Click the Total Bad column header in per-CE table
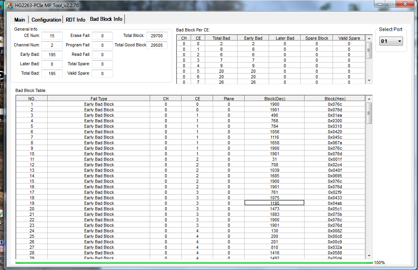Screen dimensions: 418x270 coord(221,38)
